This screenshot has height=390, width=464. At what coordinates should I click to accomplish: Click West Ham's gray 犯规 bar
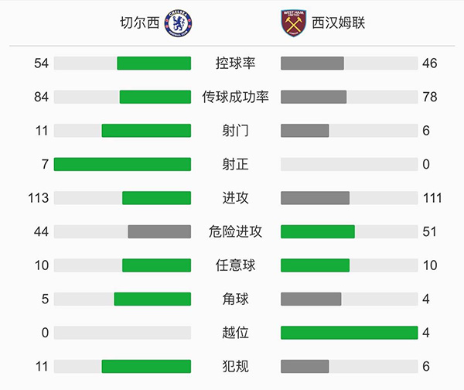click(x=305, y=366)
